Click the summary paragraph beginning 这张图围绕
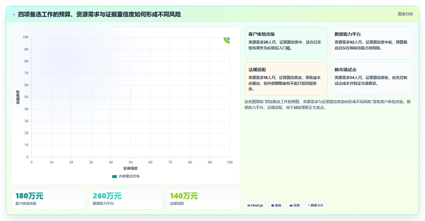This screenshot has width=425, height=221. click(x=328, y=105)
